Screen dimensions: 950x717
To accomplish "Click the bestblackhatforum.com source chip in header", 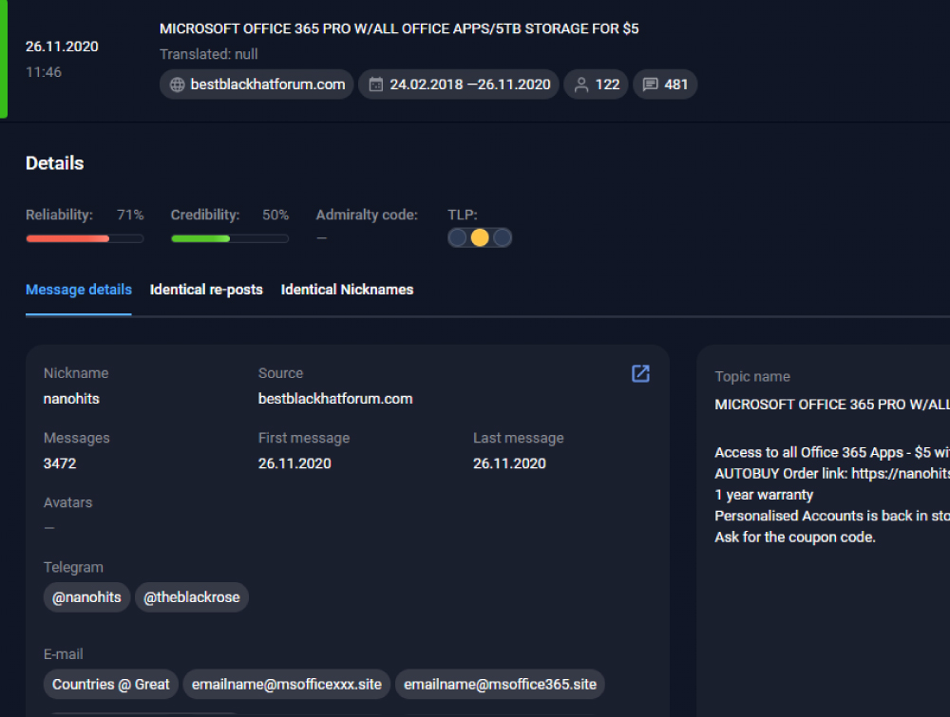I will [256, 85].
